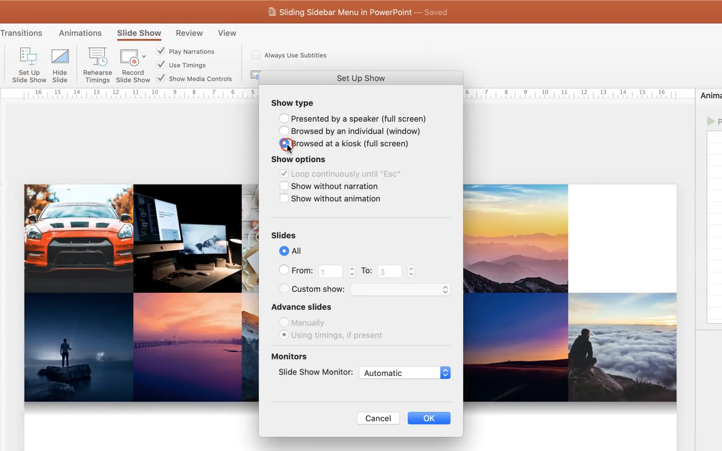Enable Always Use Subtitles checkbox
The width and height of the screenshot is (722, 451).
coord(256,55)
